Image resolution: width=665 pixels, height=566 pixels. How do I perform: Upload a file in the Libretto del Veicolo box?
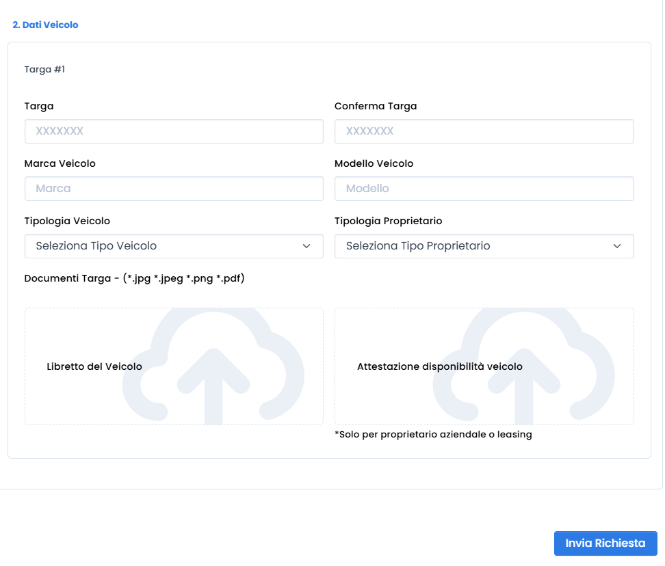point(174,366)
